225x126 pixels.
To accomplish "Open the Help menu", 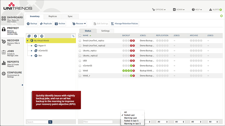I will point(197,9).
